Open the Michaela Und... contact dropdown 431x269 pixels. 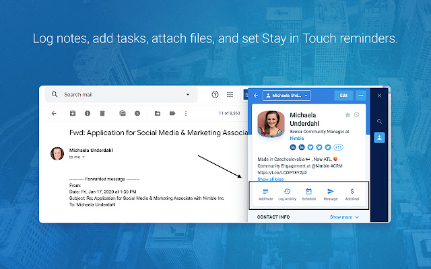(286, 95)
